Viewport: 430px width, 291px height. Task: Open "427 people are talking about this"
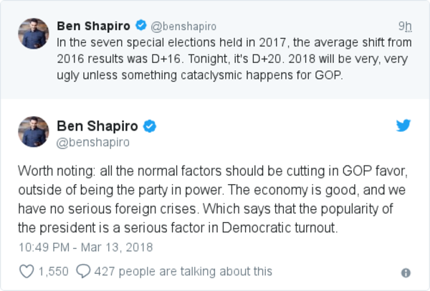pos(183,271)
